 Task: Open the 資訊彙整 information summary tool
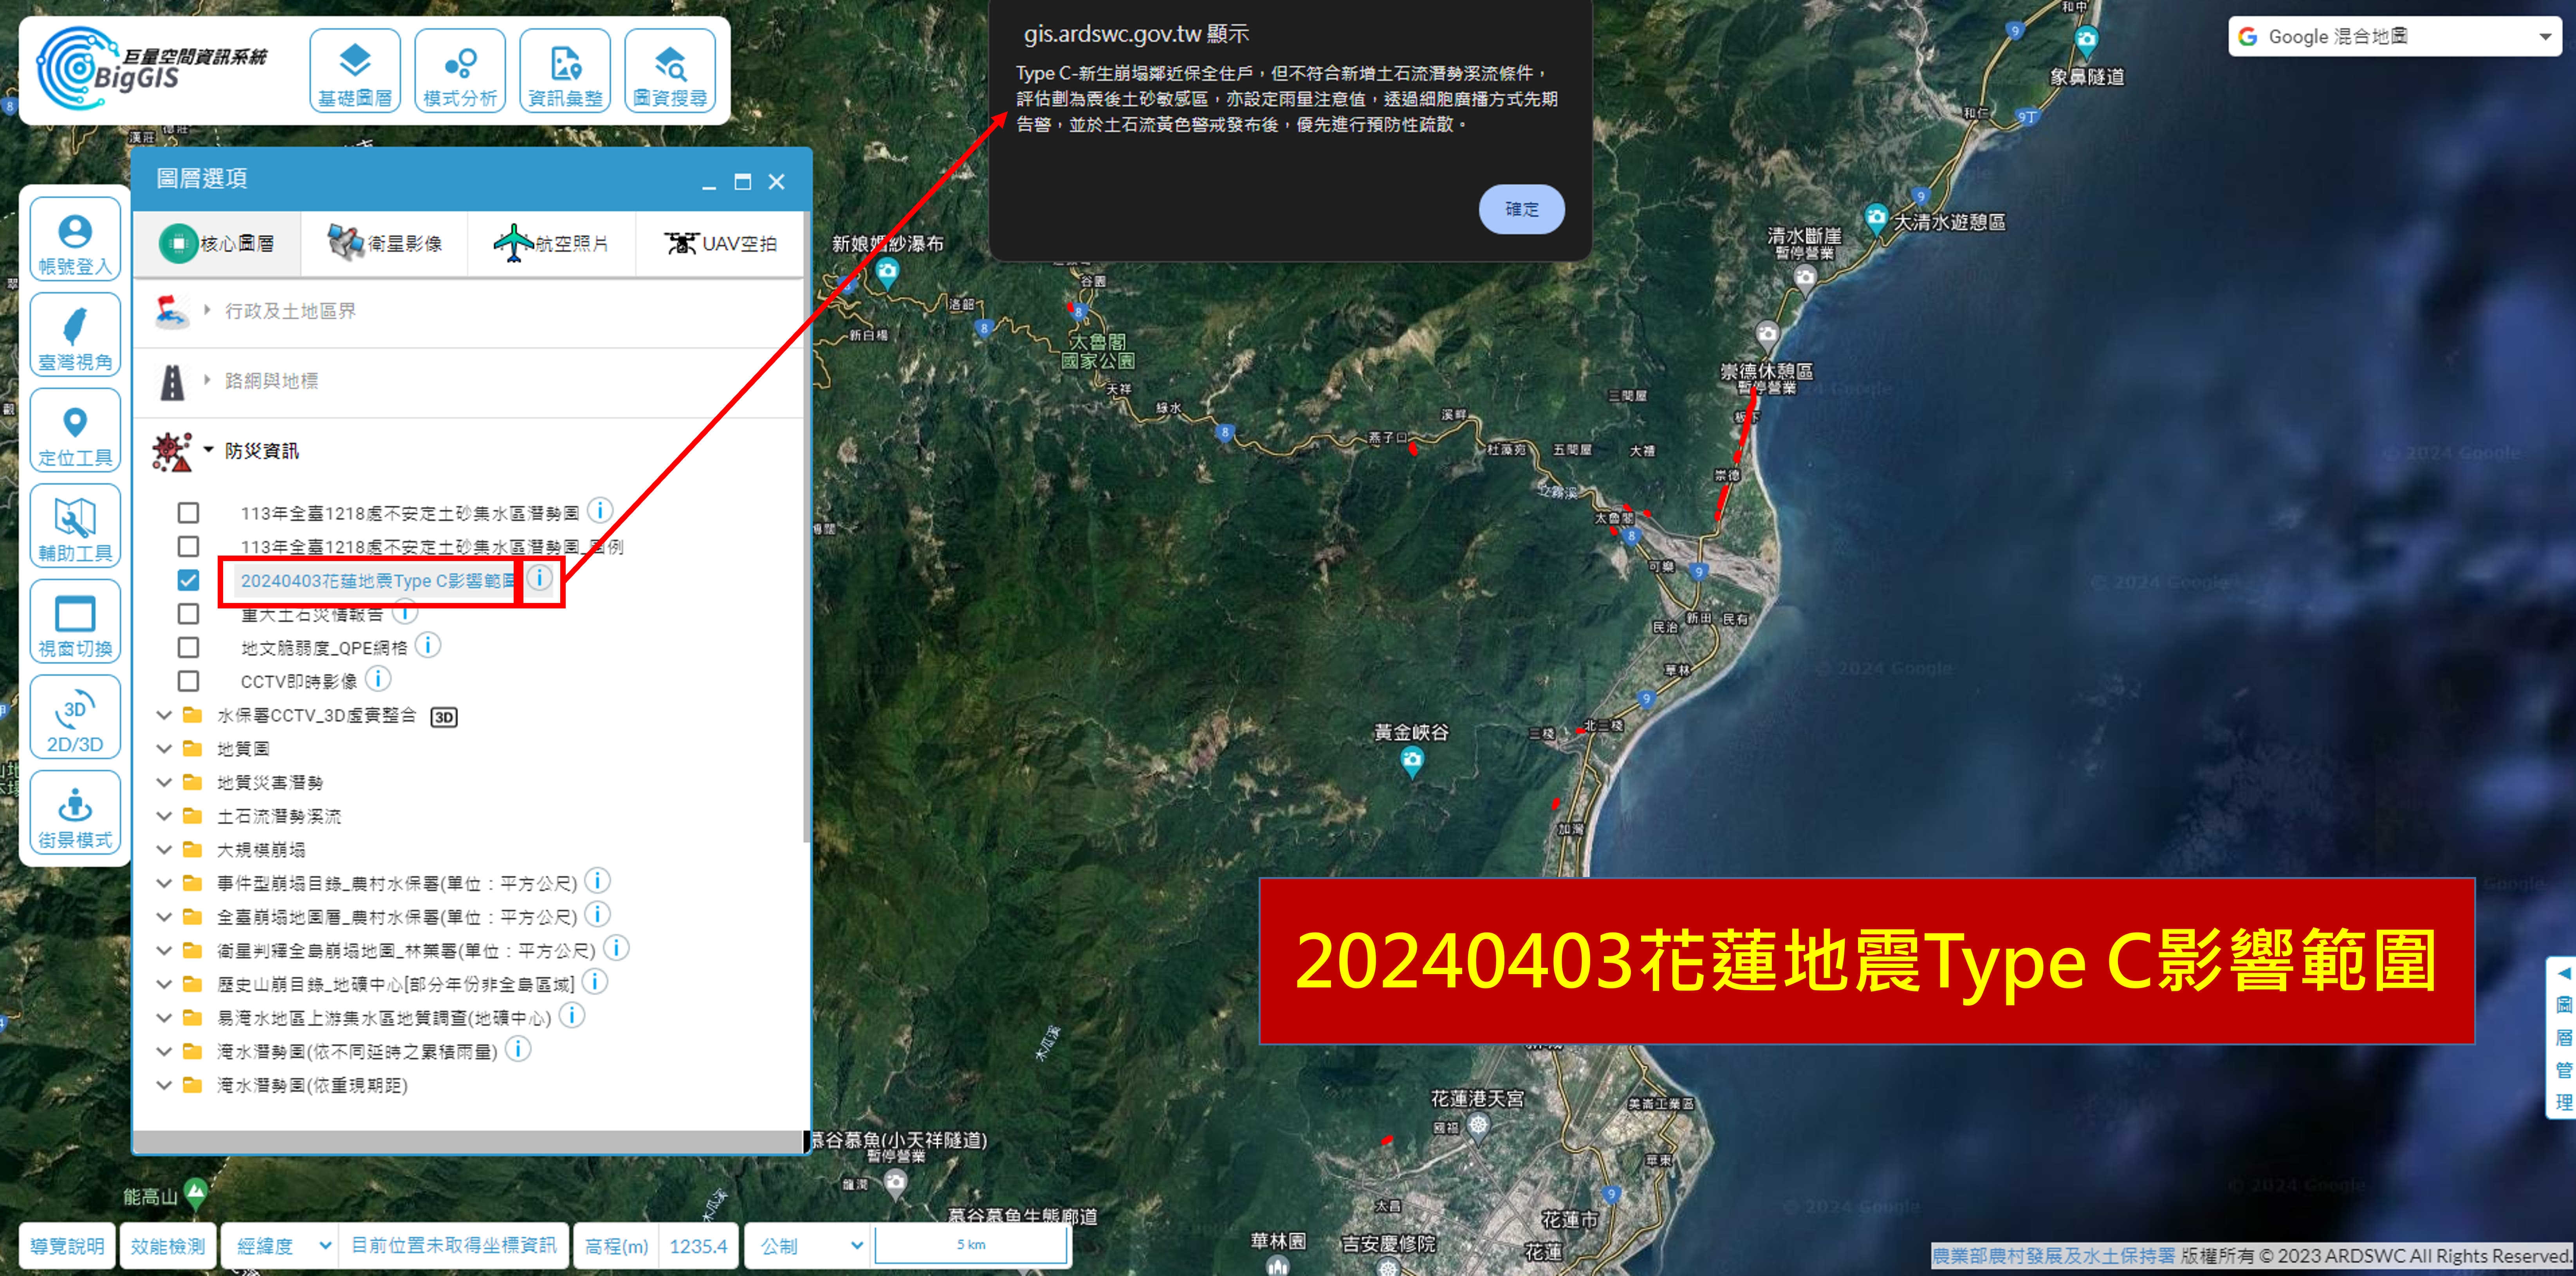565,71
